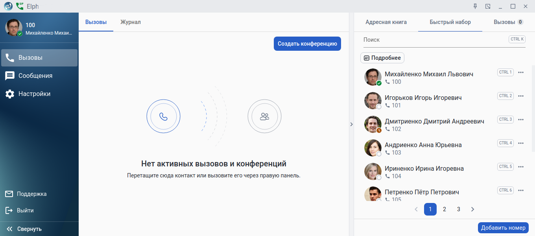This screenshot has width=535, height=236.
Task: Click the pin window icon in title bar
Action: coord(475,6)
